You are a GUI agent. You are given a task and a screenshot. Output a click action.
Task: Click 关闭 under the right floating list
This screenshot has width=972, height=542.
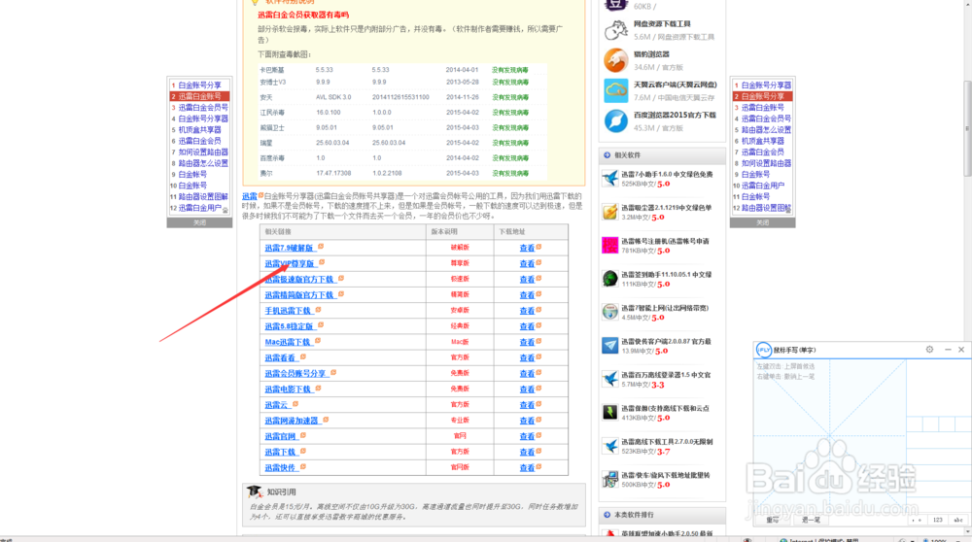[x=762, y=222]
